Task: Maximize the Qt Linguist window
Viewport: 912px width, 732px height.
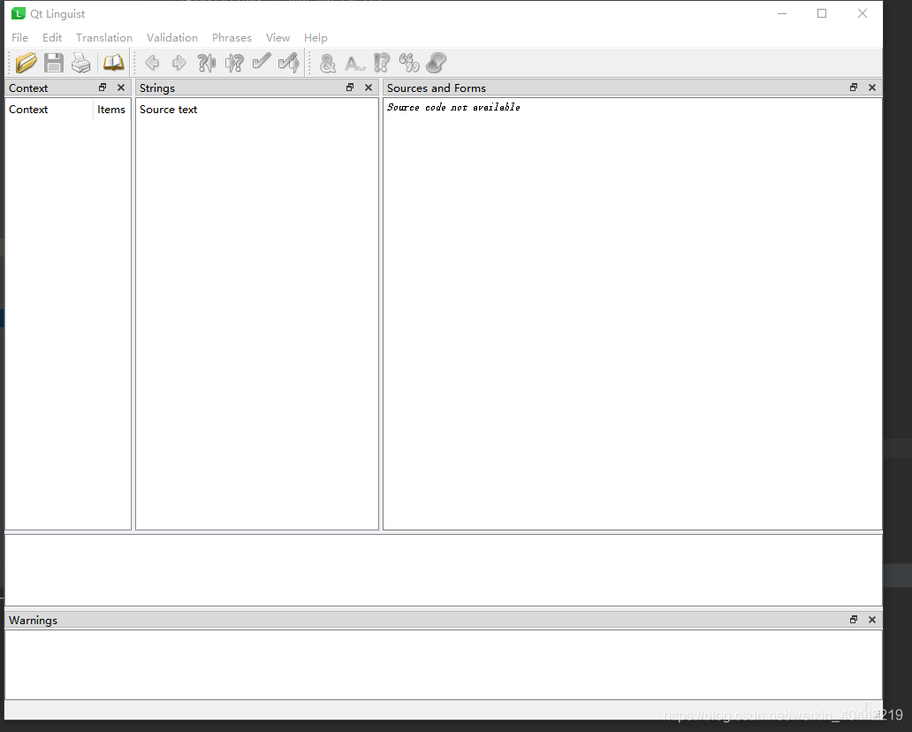Action: point(822,13)
